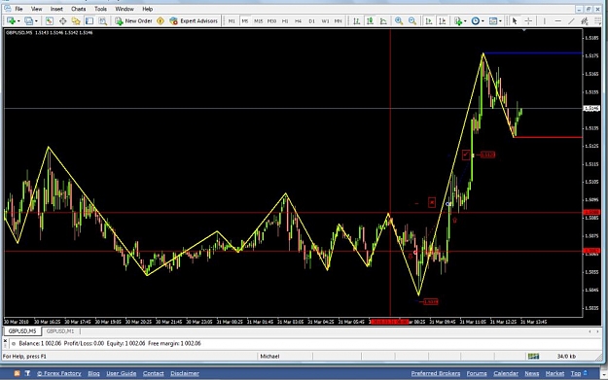Close the Terminal panel with X
The width and height of the screenshot is (608, 380).
coord(5,341)
